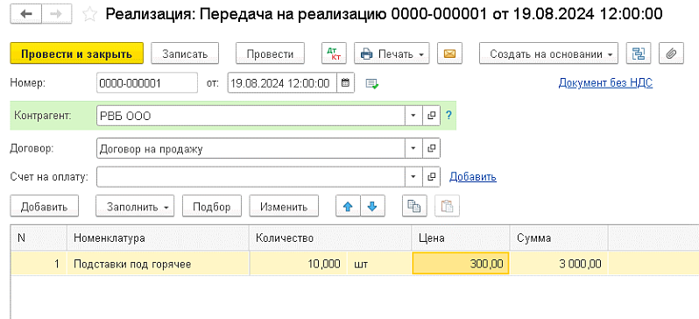Select row number 1 cell
The image size is (699, 319).
click(39, 264)
